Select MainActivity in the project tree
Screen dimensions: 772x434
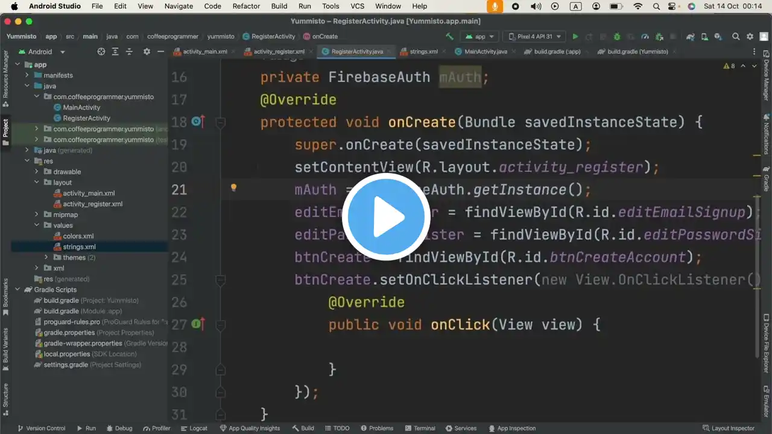[x=81, y=107]
